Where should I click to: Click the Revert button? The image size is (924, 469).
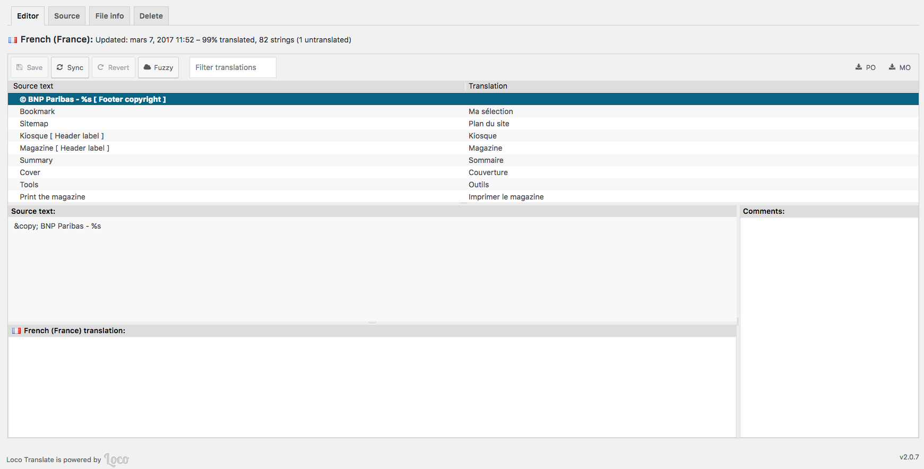click(x=114, y=67)
